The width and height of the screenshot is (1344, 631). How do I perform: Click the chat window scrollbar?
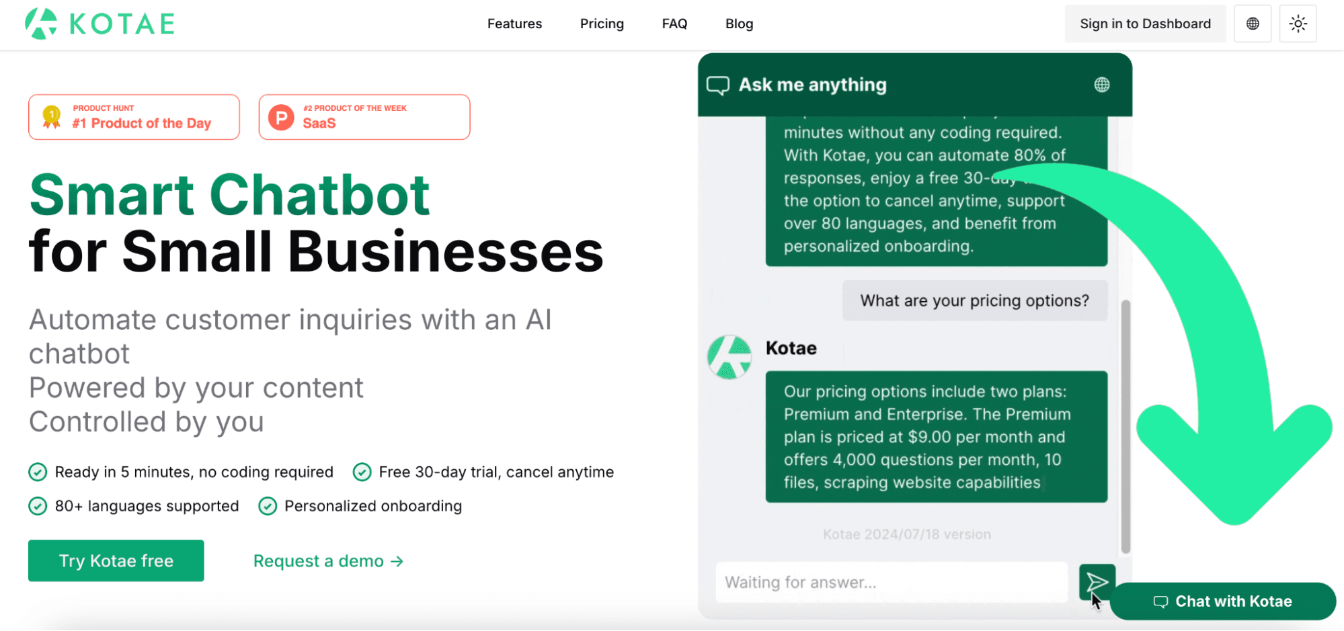[x=1125, y=427]
